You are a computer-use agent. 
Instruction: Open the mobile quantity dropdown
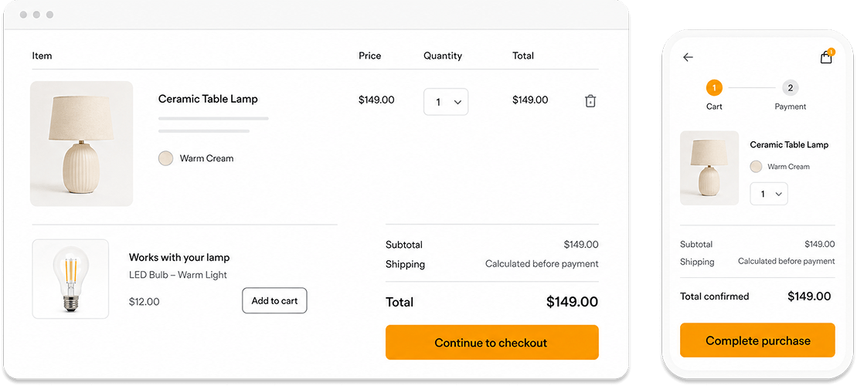point(769,194)
